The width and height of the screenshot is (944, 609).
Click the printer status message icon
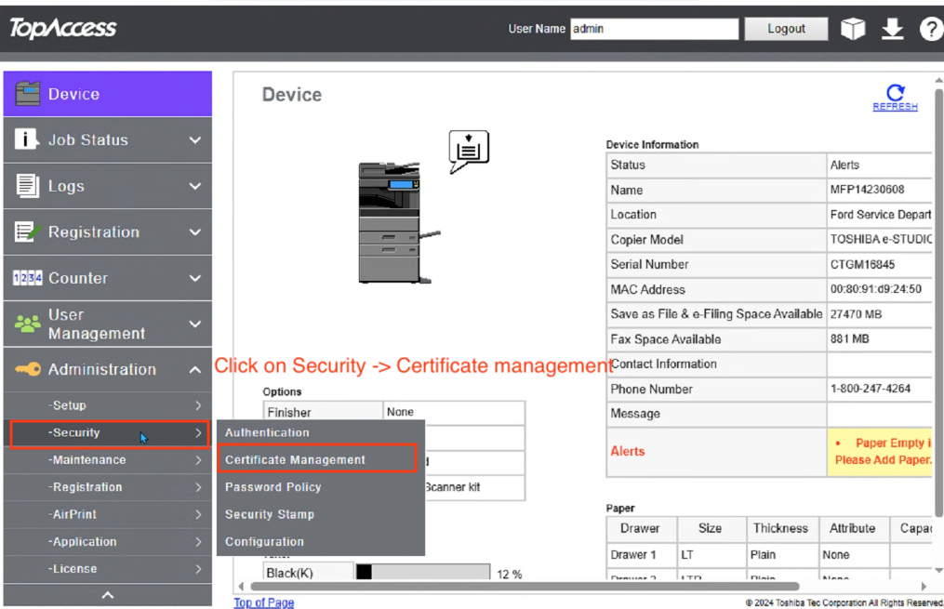[x=468, y=150]
